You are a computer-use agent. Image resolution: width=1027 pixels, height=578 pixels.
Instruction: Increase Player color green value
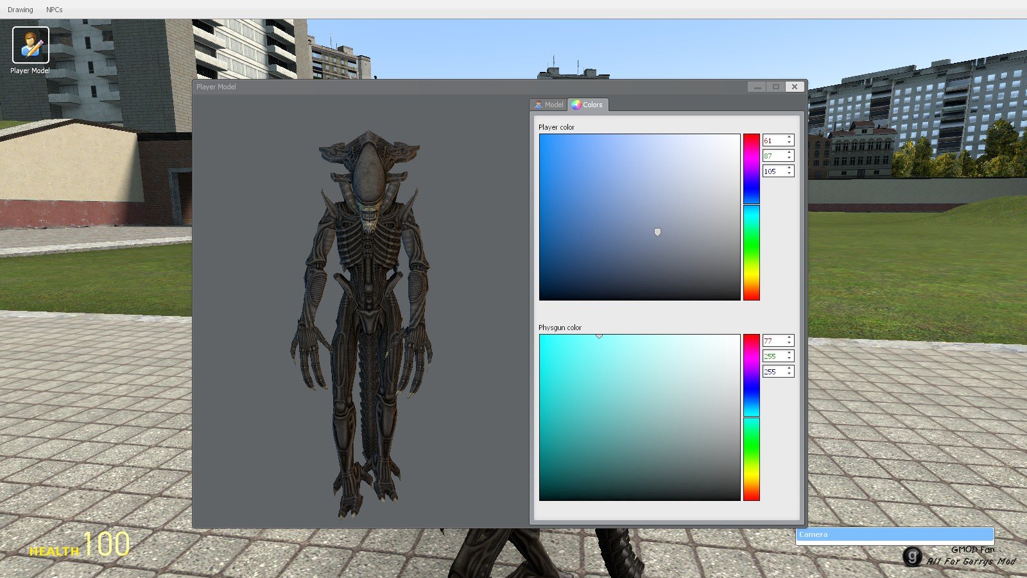790,153
